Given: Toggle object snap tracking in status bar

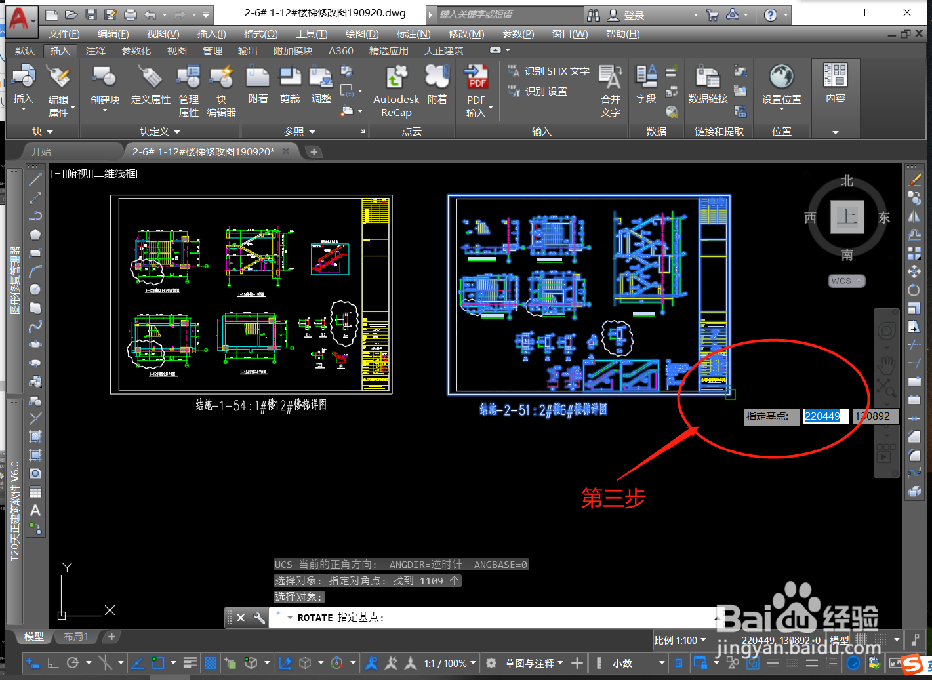Looking at the screenshot, I should 138,663.
